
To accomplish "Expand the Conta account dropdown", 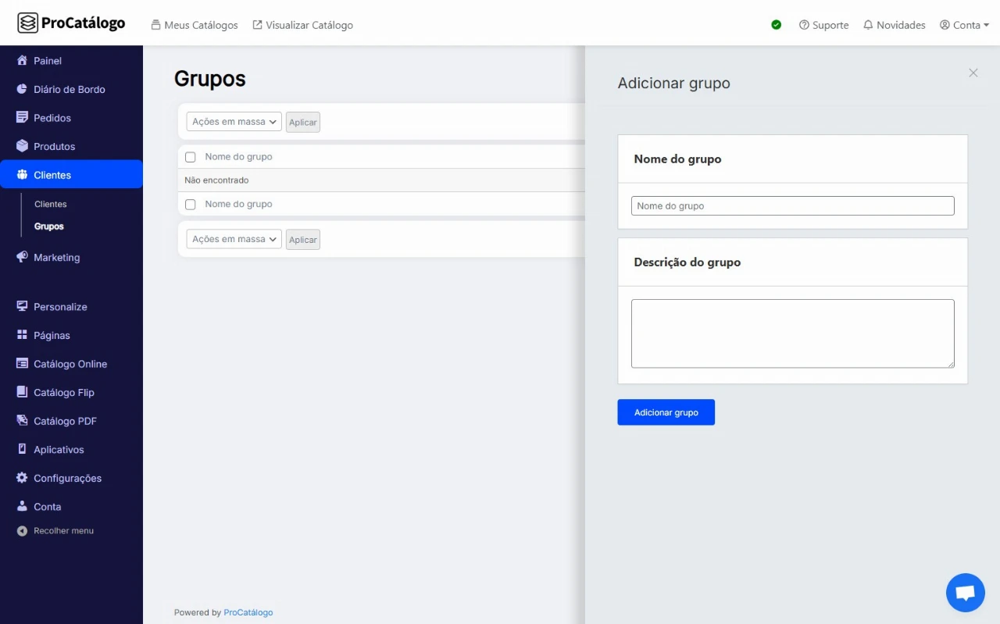I will click(x=965, y=25).
